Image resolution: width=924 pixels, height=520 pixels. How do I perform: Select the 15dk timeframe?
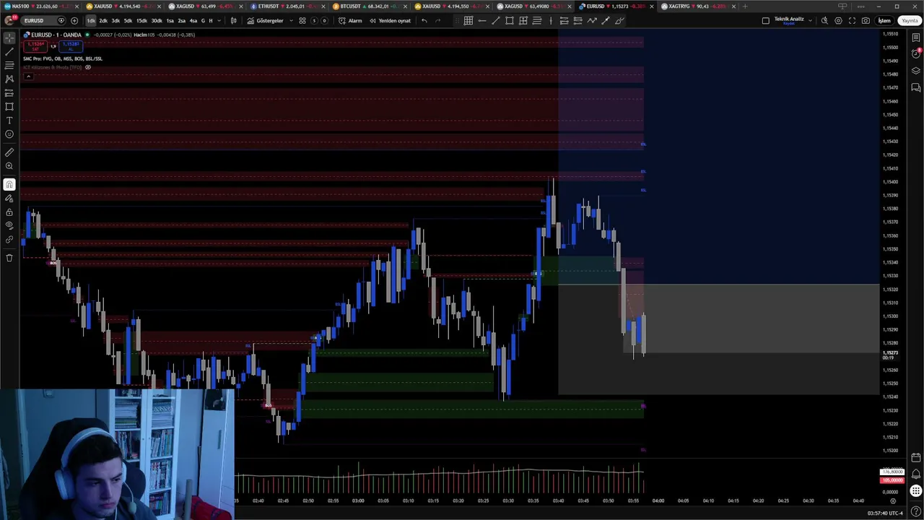point(141,20)
